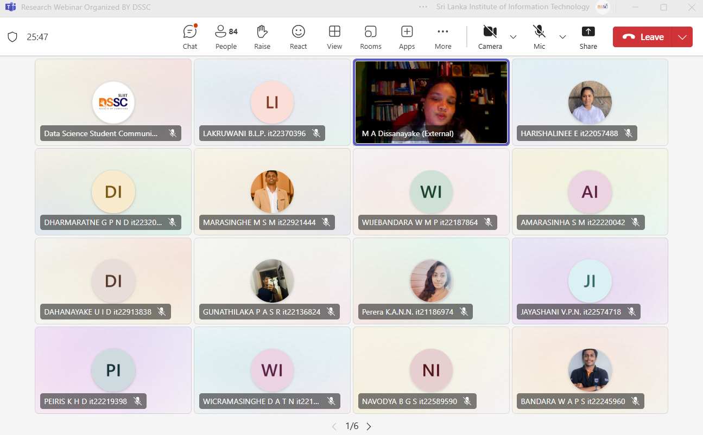
Task: Click the BANDARA W A P S participant tile
Action: (590, 370)
